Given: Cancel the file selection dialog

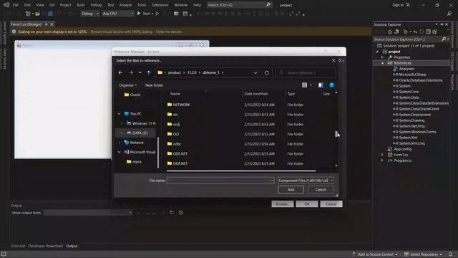Looking at the screenshot, I should point(321,189).
